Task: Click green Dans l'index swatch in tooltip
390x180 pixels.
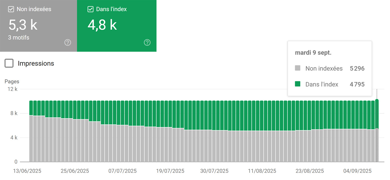Action: click(x=298, y=84)
